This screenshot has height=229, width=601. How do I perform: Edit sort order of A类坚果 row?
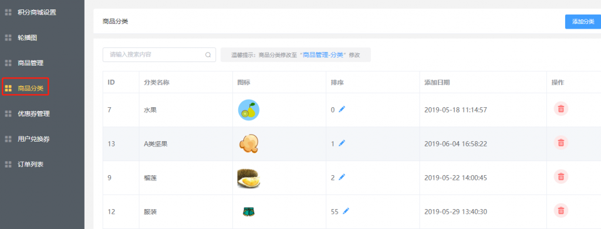coord(342,143)
